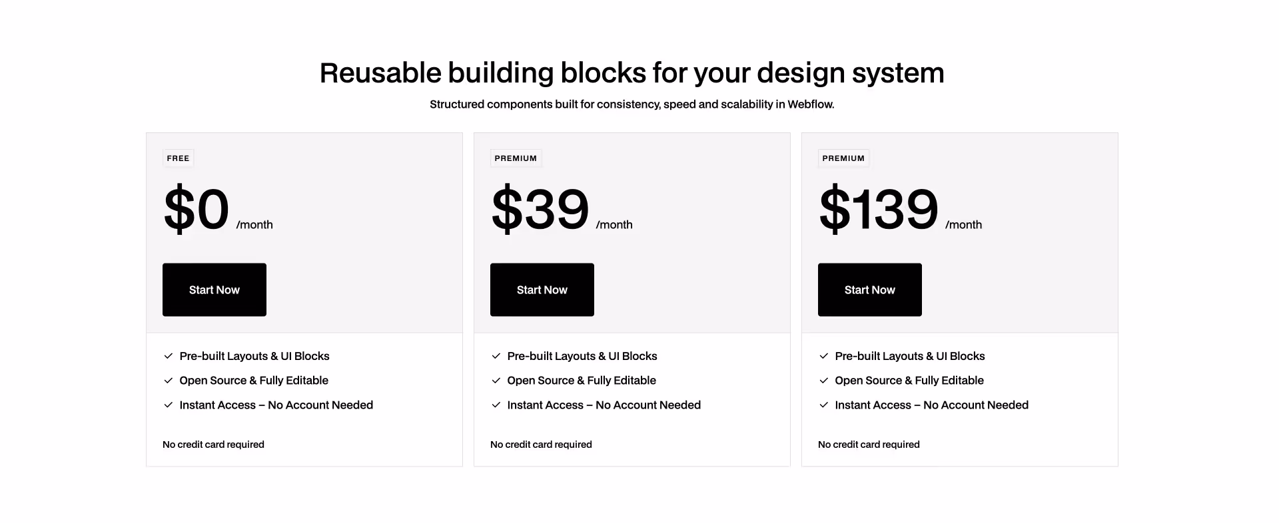
Task: Click the checkmark beside $39 plan's Open Source feature
Action: [x=497, y=380]
